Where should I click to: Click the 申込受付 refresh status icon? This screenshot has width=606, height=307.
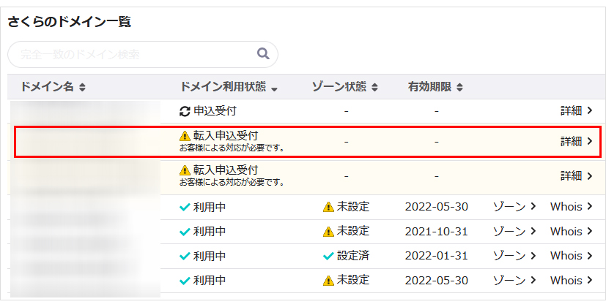pos(185,111)
